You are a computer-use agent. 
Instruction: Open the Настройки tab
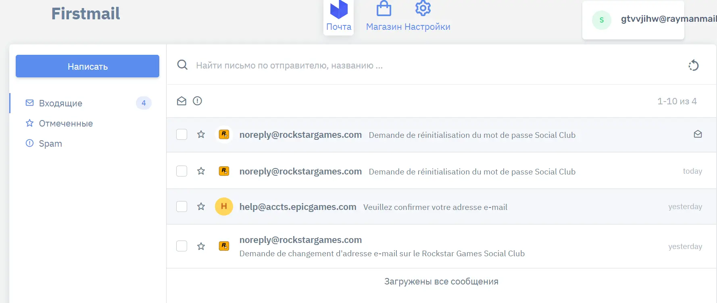(427, 17)
